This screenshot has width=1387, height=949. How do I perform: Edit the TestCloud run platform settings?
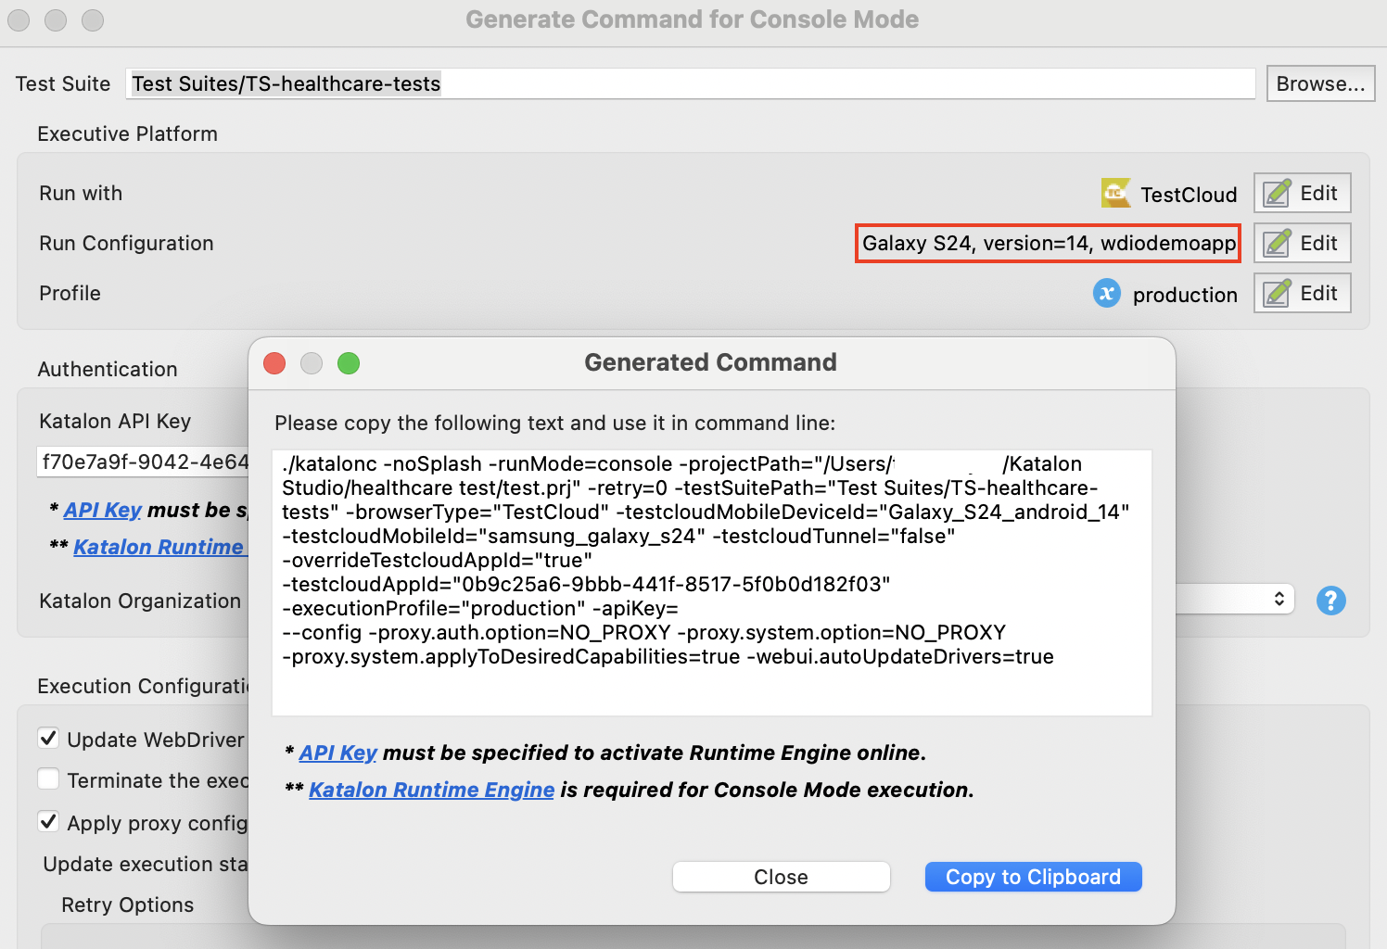click(x=1302, y=193)
